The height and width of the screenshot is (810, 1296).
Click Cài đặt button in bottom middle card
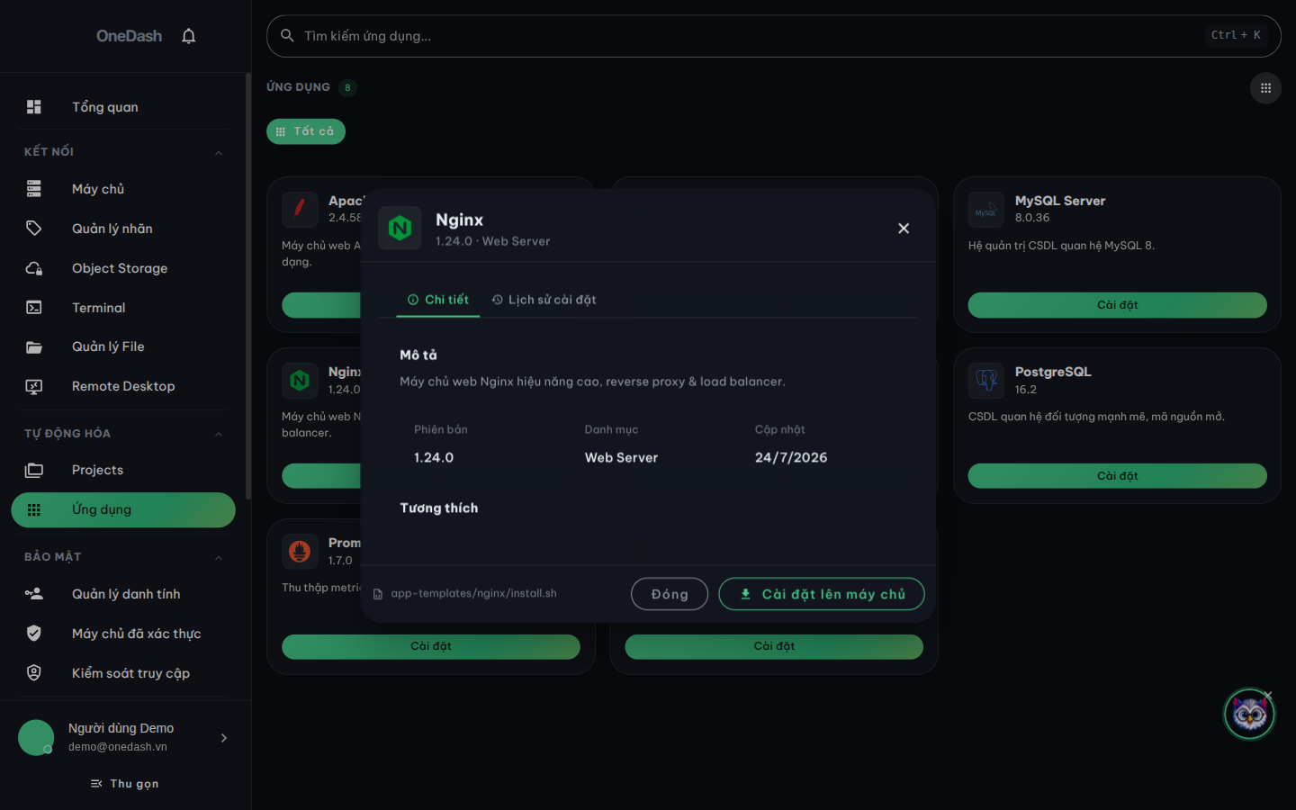click(x=774, y=646)
